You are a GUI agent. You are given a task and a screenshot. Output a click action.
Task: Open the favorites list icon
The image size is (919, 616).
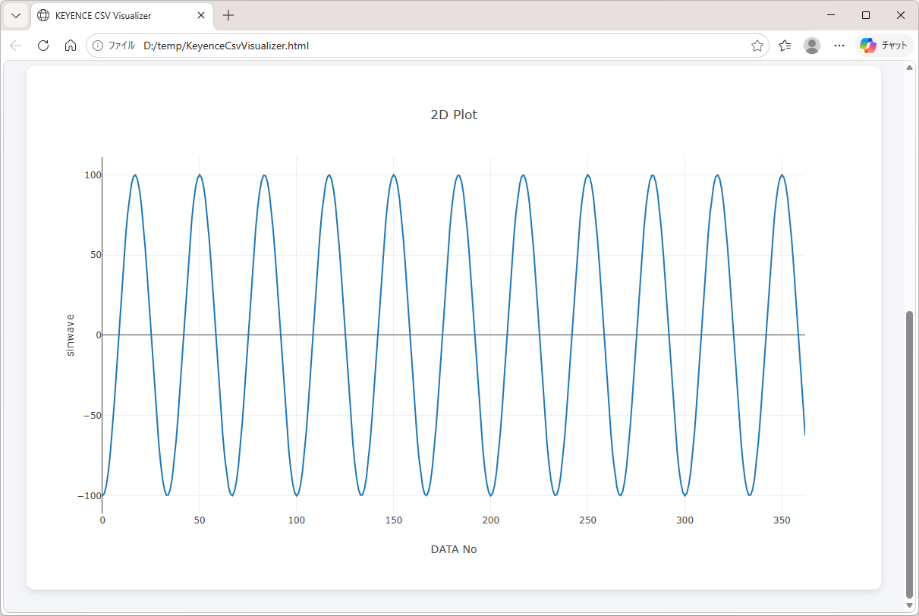(785, 46)
